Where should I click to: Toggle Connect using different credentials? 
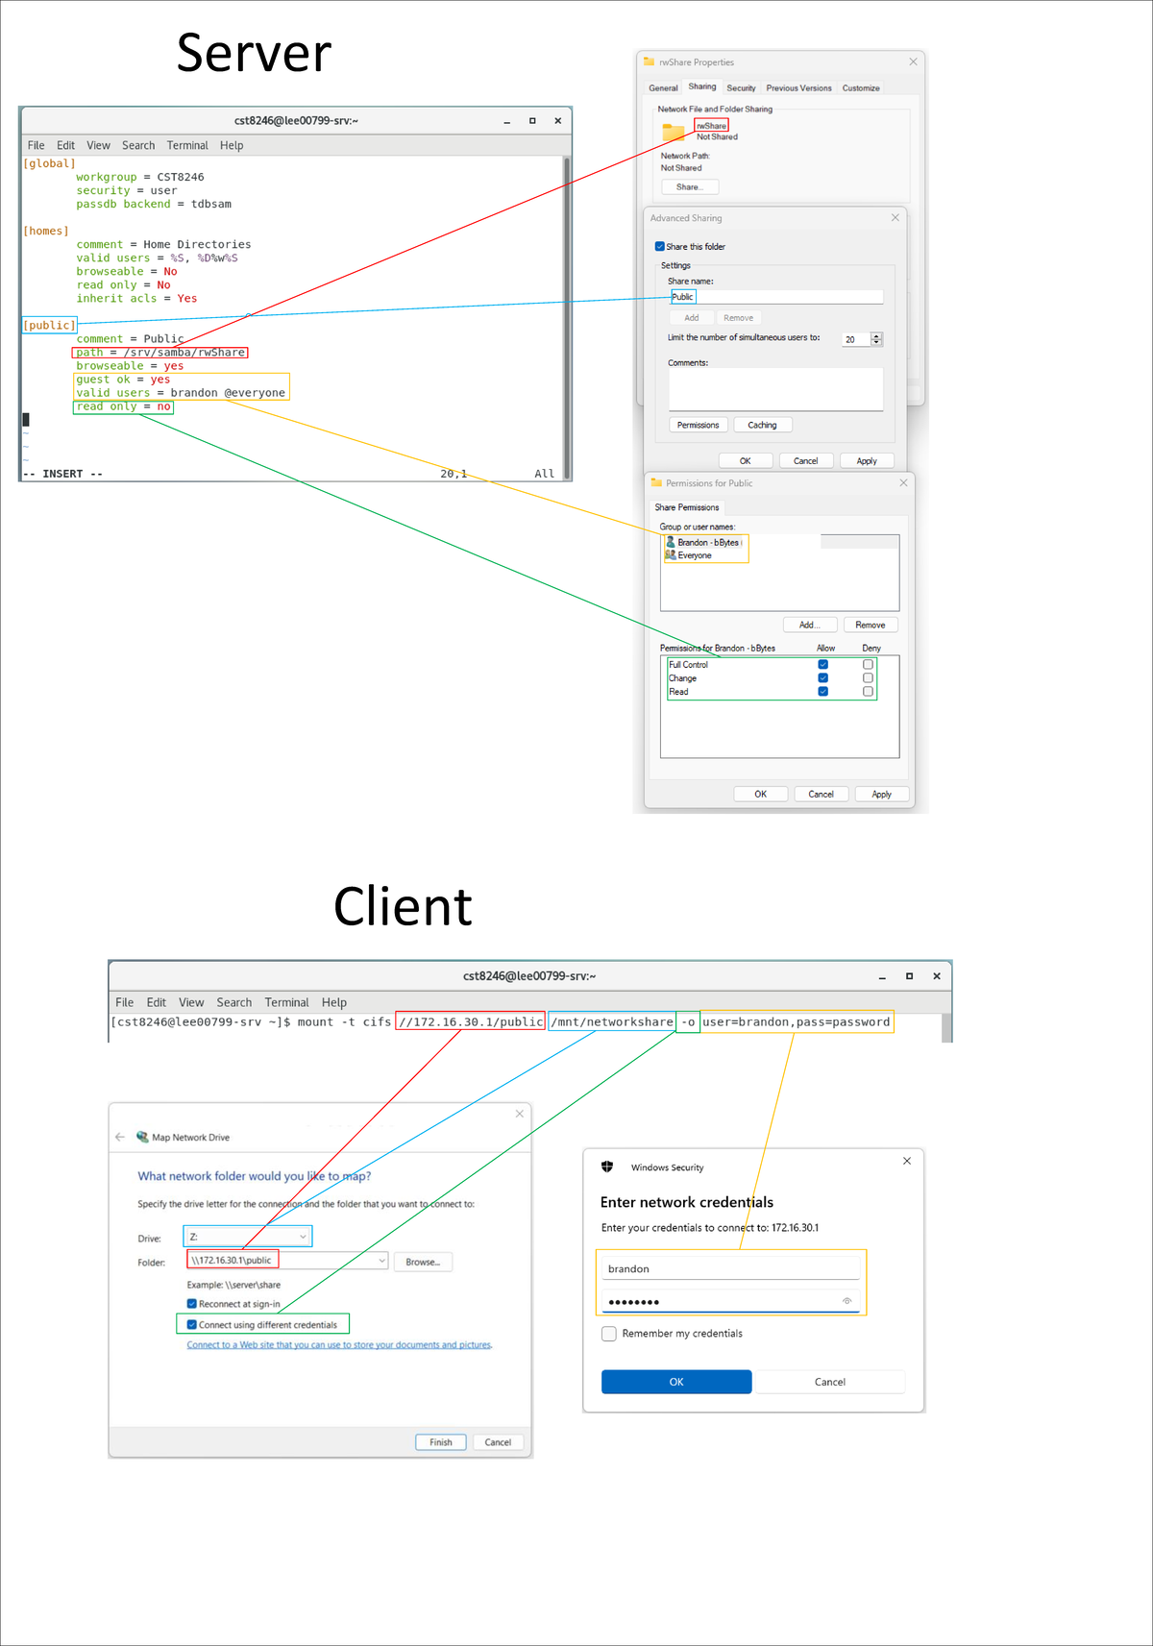pyautogui.click(x=192, y=1324)
